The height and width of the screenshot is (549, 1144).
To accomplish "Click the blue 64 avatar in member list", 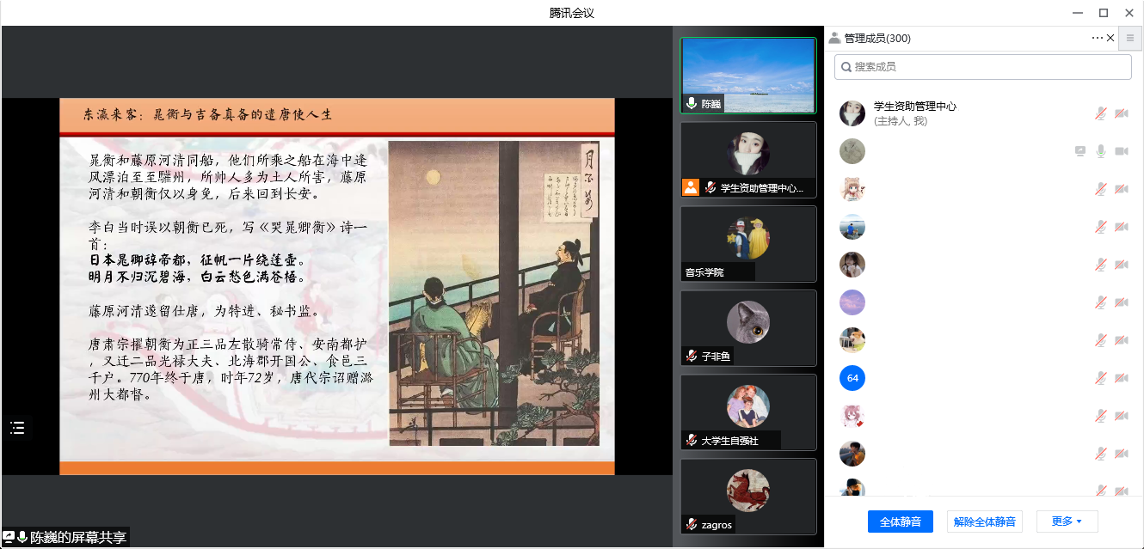I will pyautogui.click(x=852, y=378).
